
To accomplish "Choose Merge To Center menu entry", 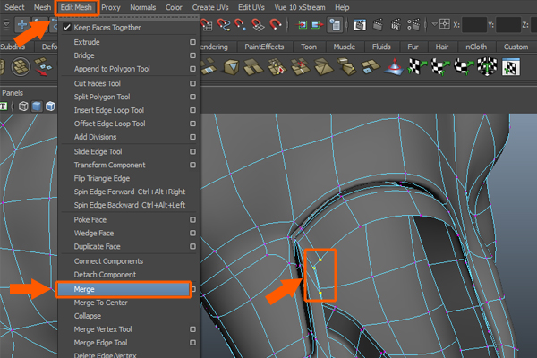I will (x=100, y=303).
